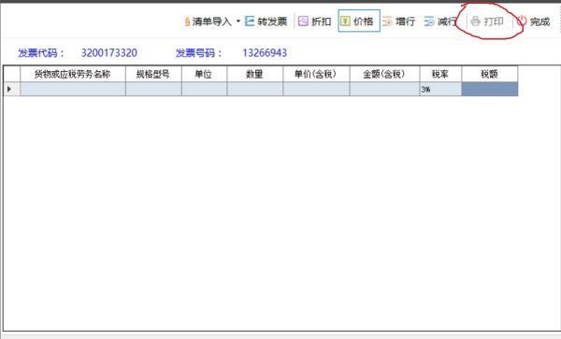Select the 税额 column header
Screen dimensions: 561x339
(x=490, y=74)
